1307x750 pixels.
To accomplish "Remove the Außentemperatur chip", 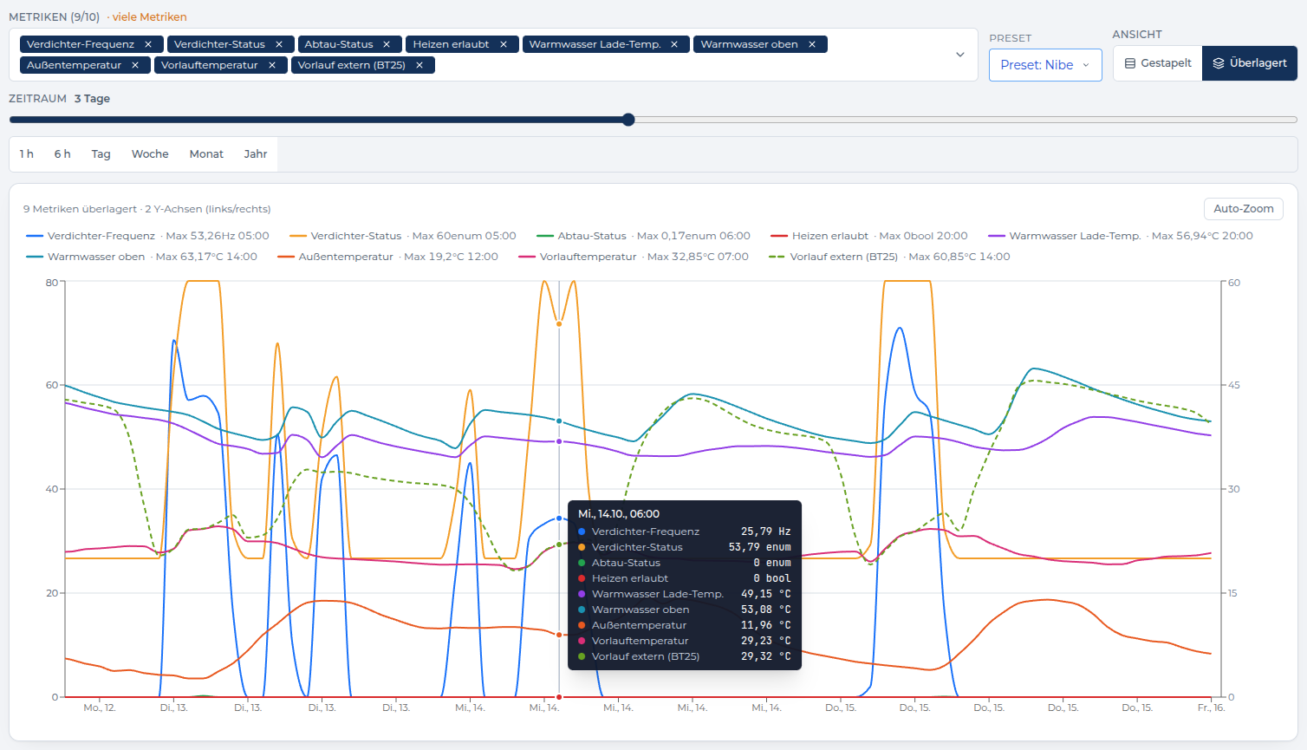I will 135,65.
